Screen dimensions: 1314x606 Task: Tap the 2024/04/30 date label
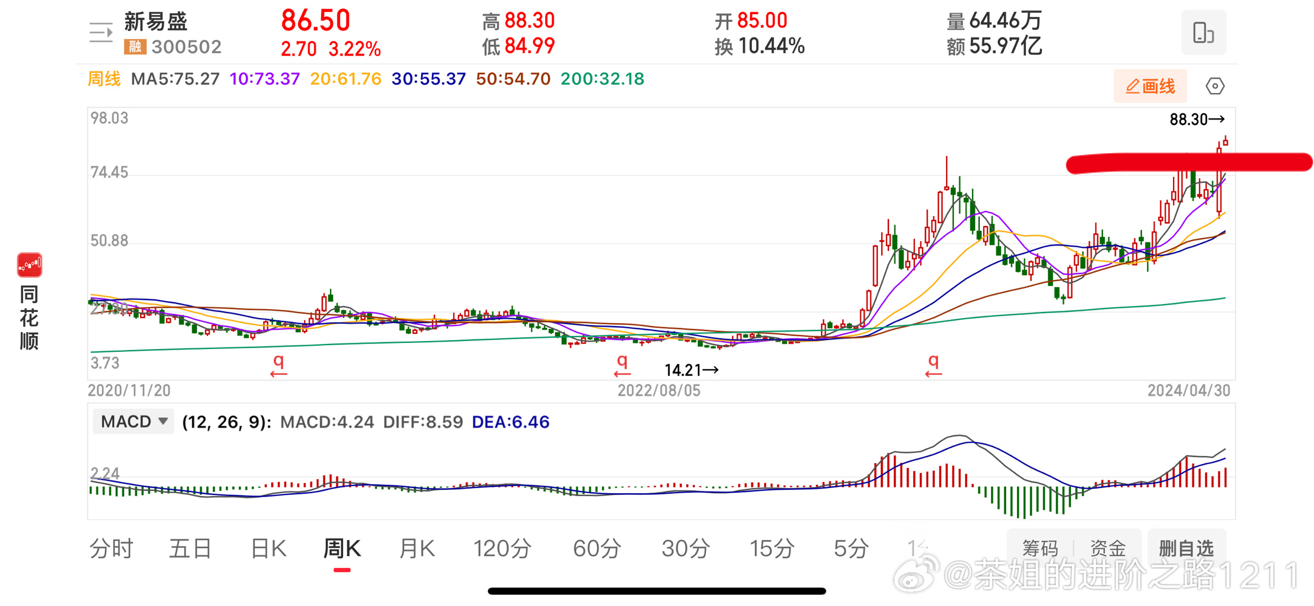point(1189,391)
